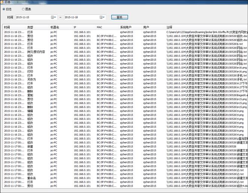Expand the end date 2015-11-18 dropdown arrow
The width and height of the screenshot is (248, 193).
click(x=105, y=17)
